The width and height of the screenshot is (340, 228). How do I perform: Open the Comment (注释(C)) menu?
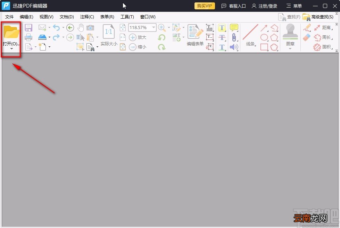click(87, 17)
